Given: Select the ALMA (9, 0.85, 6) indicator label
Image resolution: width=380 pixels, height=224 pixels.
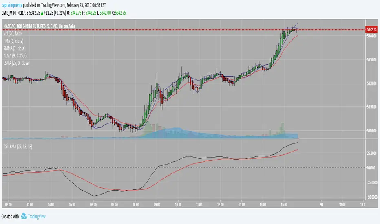Looking at the screenshot, I should 15,55.
